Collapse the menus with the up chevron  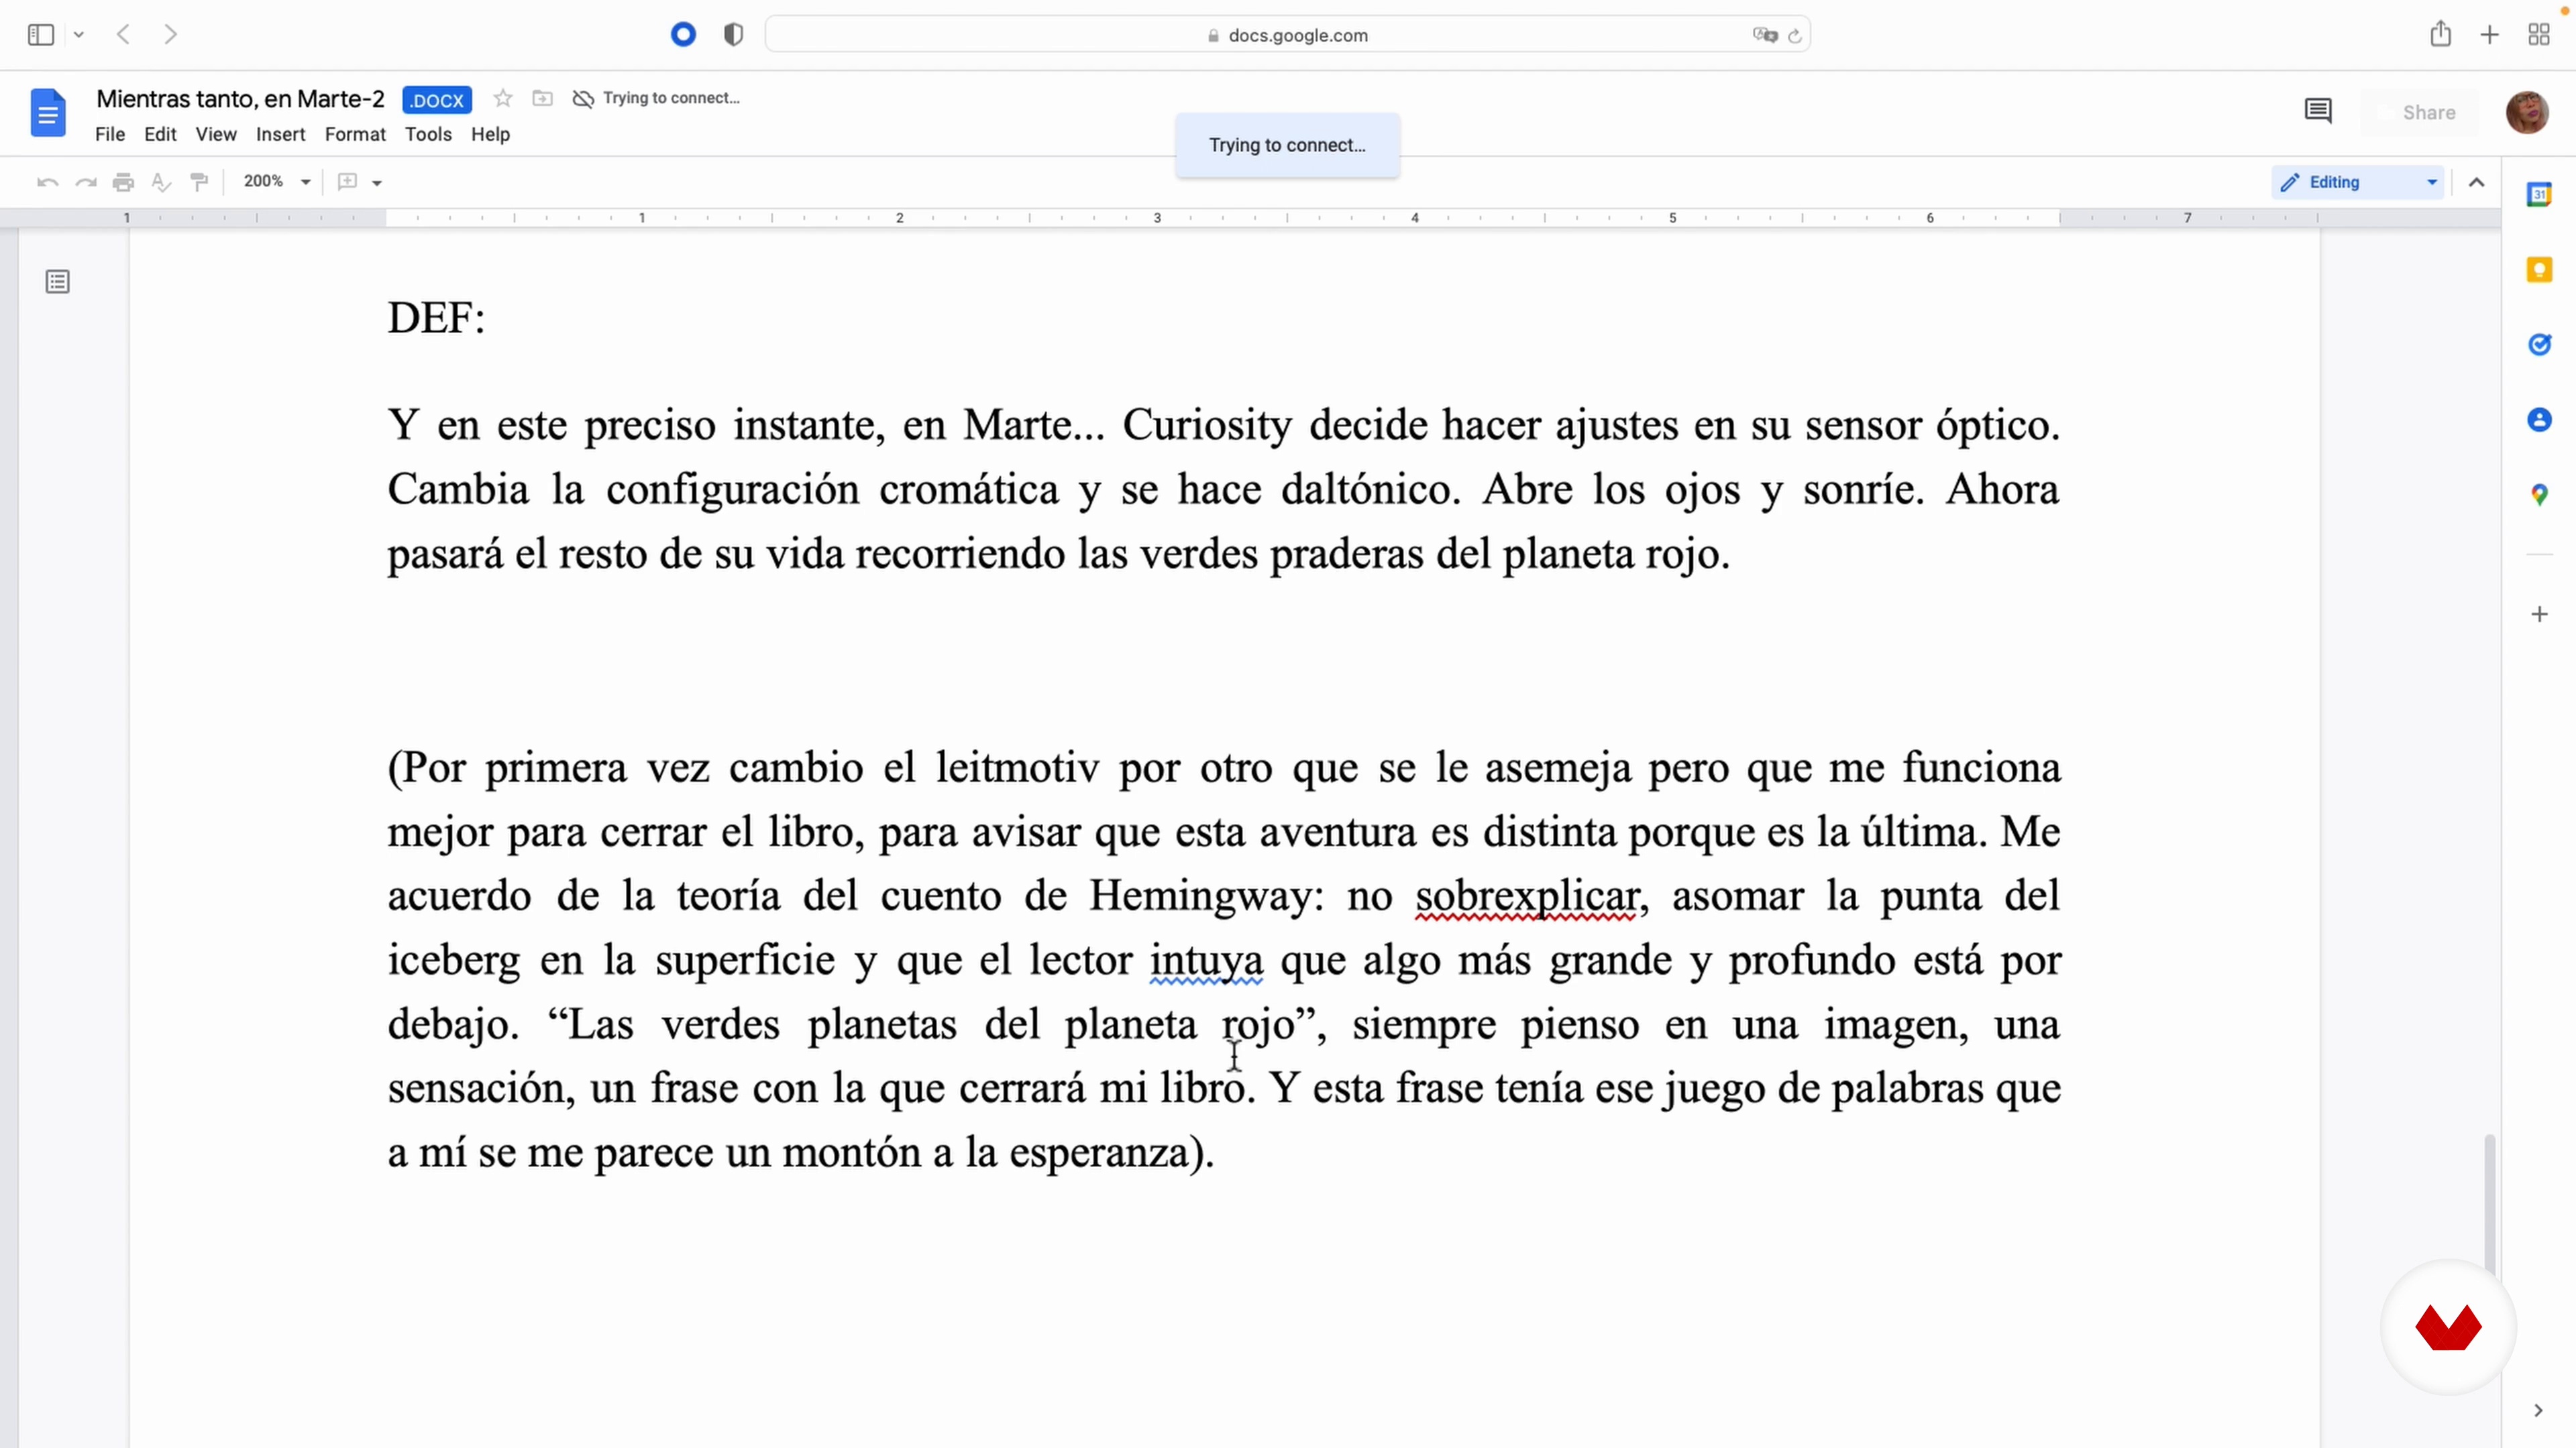coord(2476,182)
